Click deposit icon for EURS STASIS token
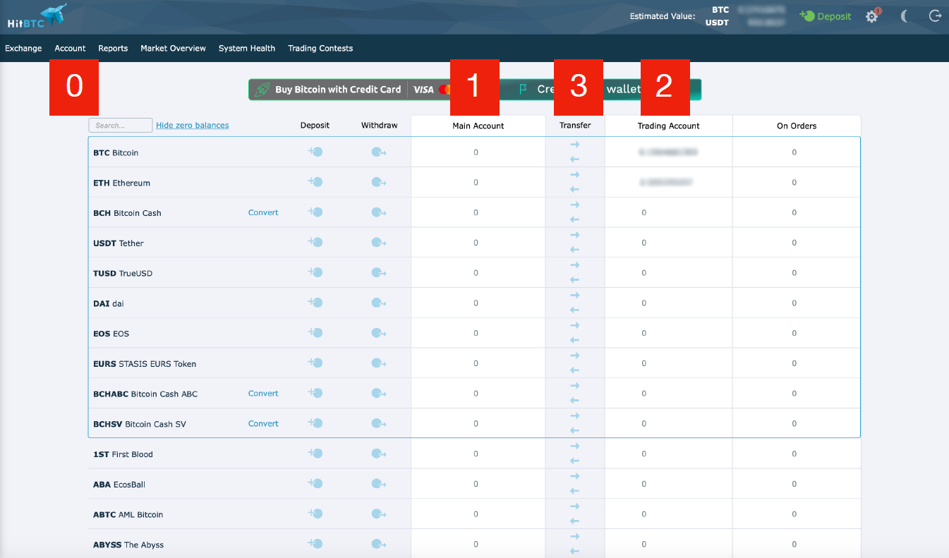This screenshot has width=949, height=558. pos(315,363)
